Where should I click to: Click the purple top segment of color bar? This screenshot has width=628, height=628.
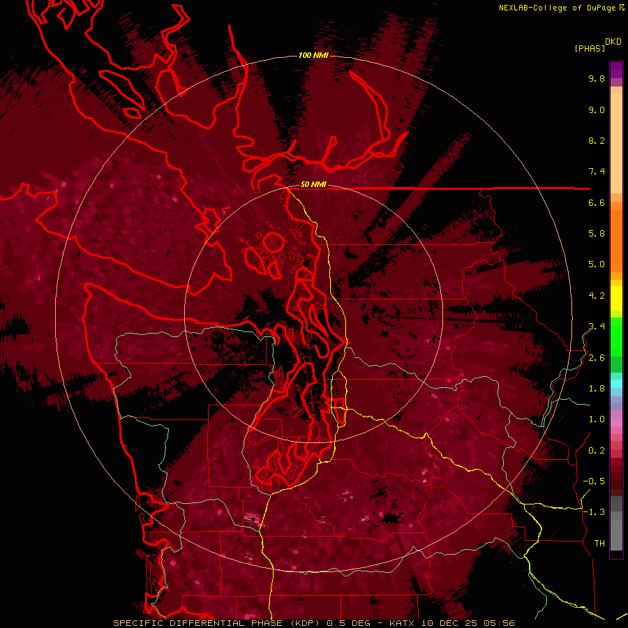click(616, 70)
